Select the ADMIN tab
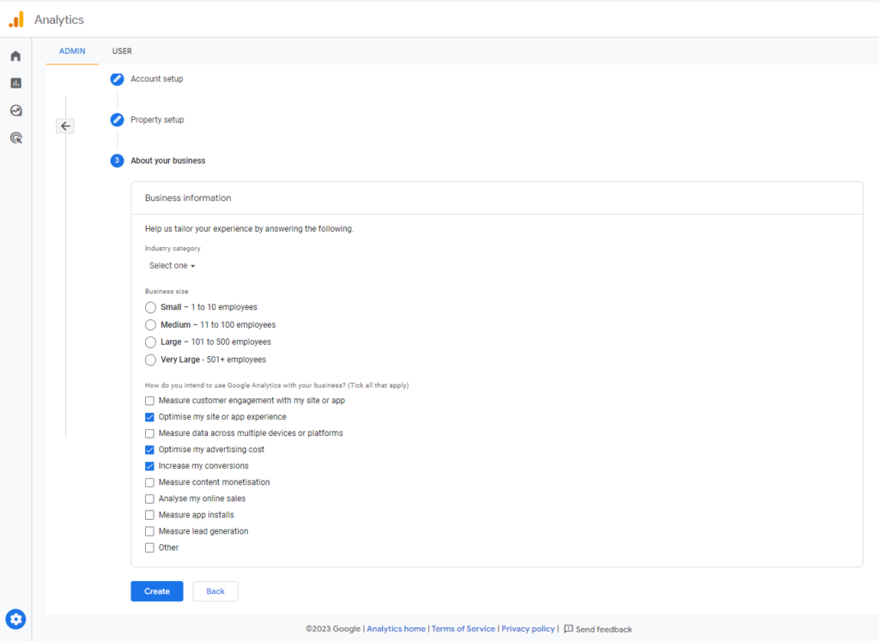Screen dimensions: 879x641 coord(72,51)
